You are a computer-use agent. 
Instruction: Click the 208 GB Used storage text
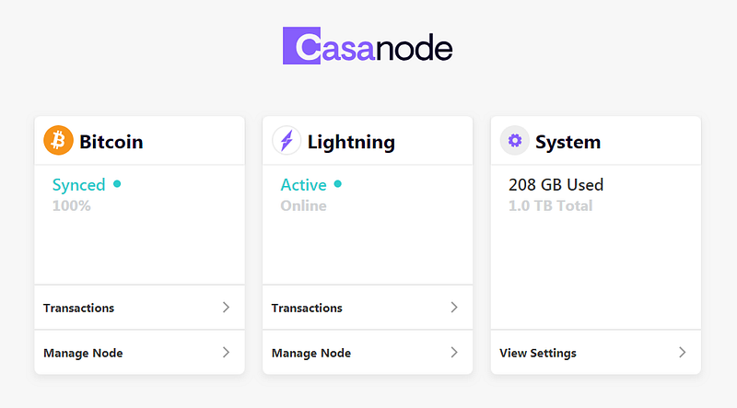coord(556,185)
